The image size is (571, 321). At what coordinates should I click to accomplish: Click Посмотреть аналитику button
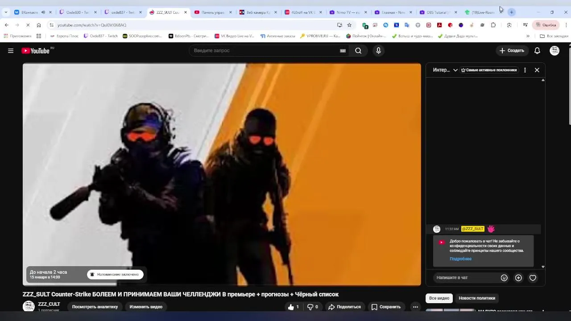95,307
